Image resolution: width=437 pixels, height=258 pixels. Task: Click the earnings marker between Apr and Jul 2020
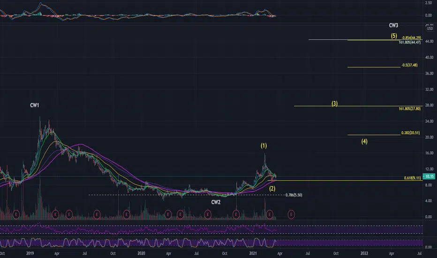181,214
